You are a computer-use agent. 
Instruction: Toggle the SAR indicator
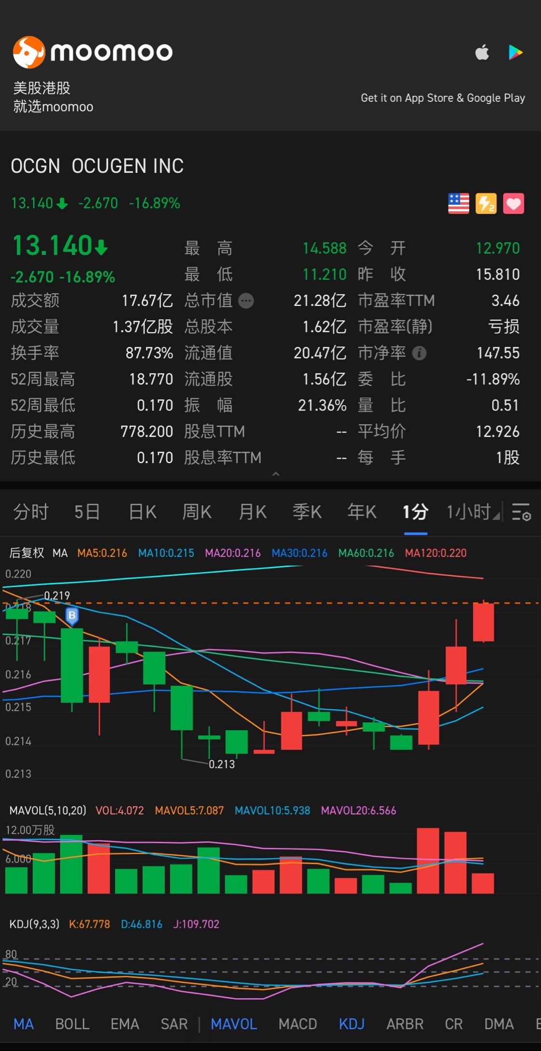(174, 1024)
